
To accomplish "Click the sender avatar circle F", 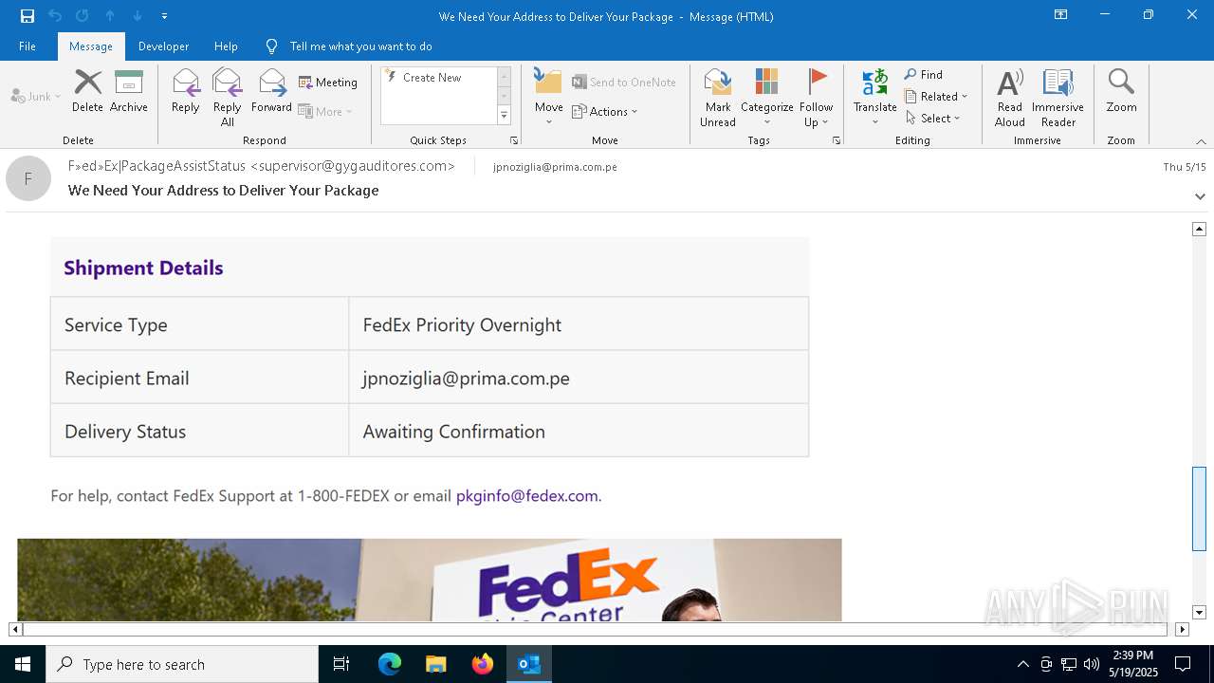I will (28, 178).
